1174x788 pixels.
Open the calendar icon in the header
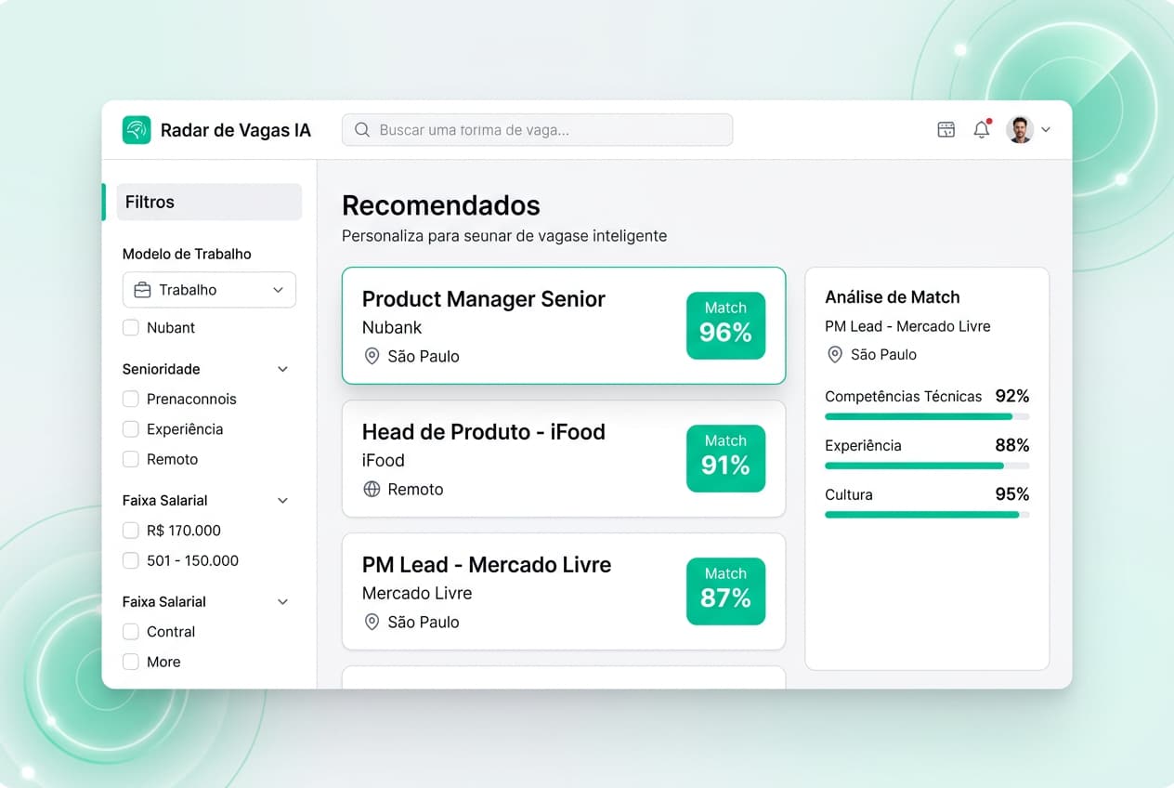point(946,130)
